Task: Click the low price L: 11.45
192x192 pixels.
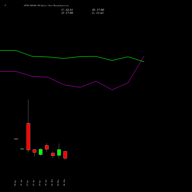Action: coord(98,13)
